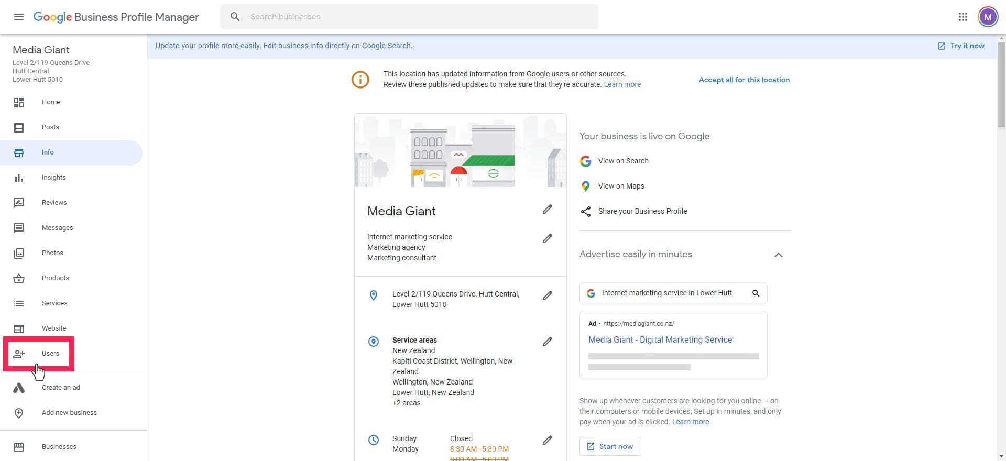Click the Insights bar chart icon

pos(19,178)
